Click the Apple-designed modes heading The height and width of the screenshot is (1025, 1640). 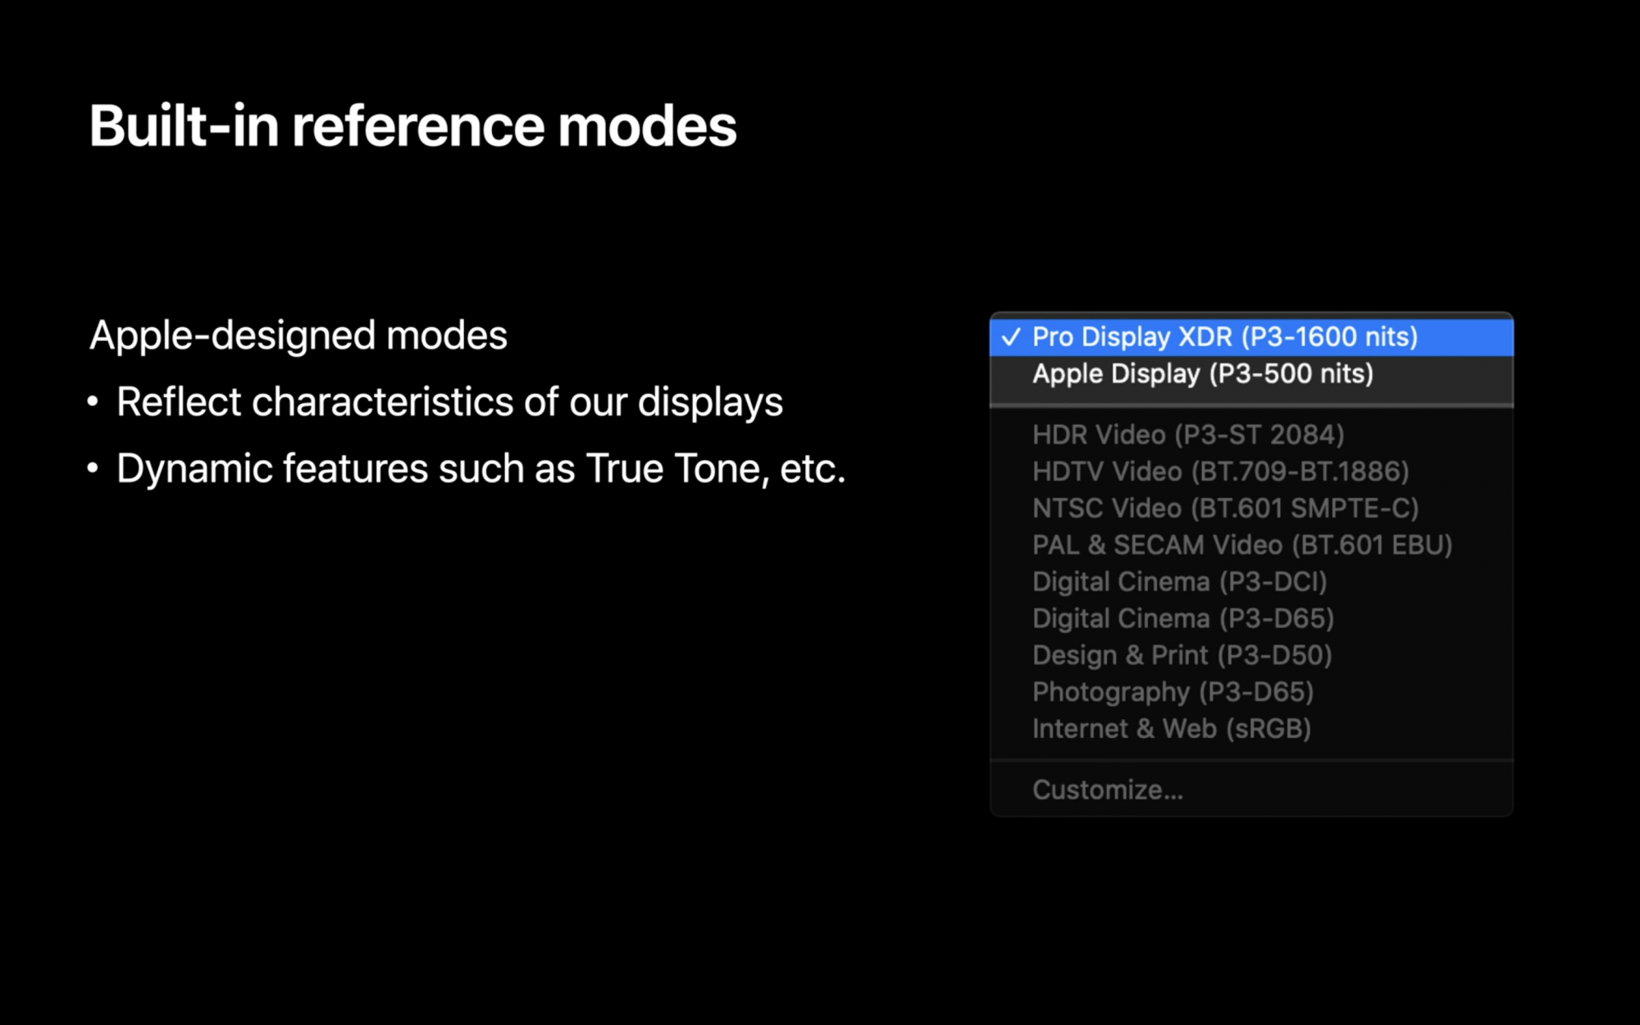coord(298,336)
